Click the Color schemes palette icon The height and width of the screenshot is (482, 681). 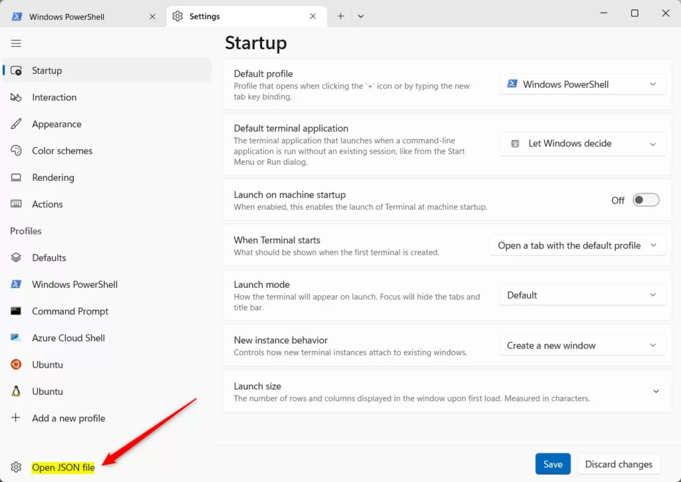point(17,151)
